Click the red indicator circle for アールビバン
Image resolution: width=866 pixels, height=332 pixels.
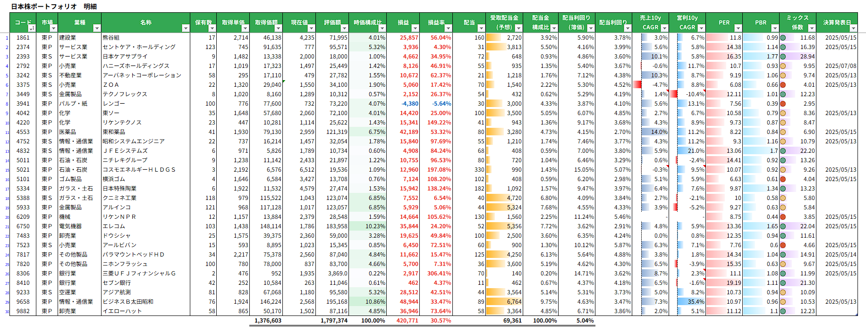(x=783, y=245)
